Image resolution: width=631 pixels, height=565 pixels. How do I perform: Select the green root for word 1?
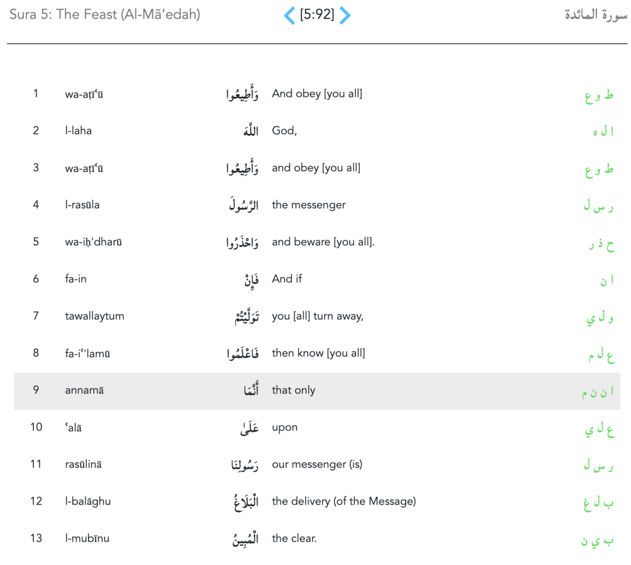coord(599,96)
